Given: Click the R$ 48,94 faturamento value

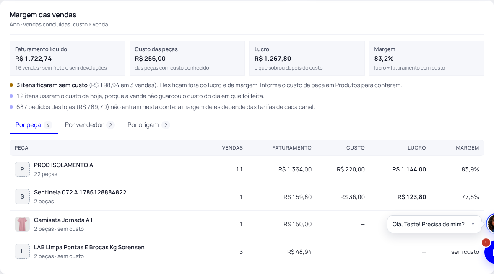Looking at the screenshot, I should [x=299, y=252].
